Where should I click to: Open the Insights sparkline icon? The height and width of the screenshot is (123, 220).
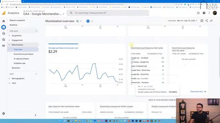tap(211, 20)
